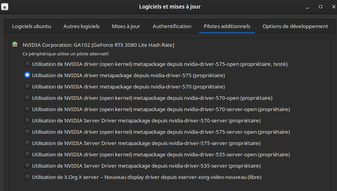The width and height of the screenshot is (337, 191).
Task: Select nvidia-driver-570-server-open radio option
Action: pos(27,109)
